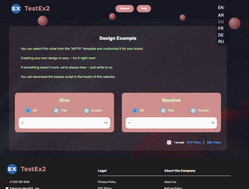Click the EX logo icon in the header
This screenshot has width=249, height=189.
(16, 8)
